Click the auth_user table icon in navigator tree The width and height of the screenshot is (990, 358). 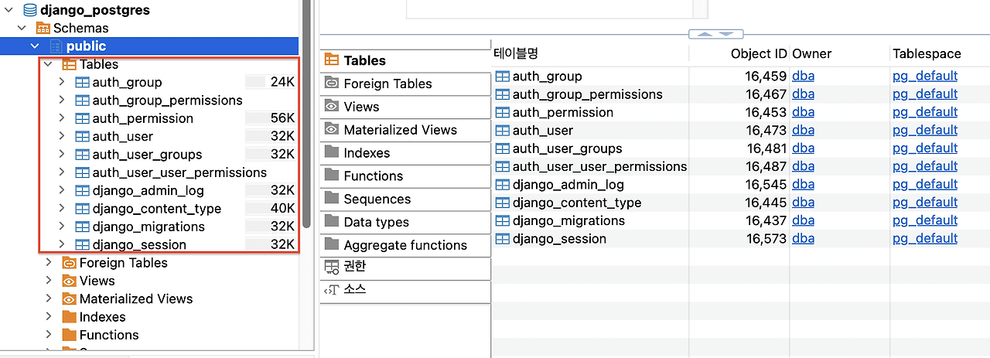click(x=83, y=136)
